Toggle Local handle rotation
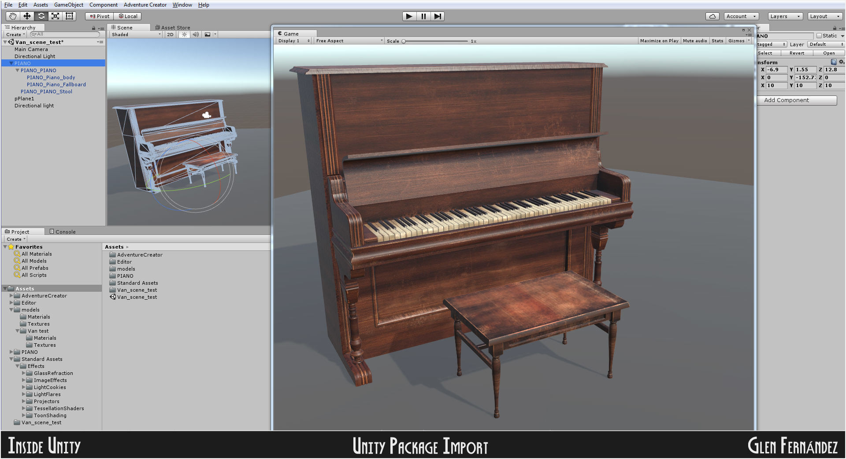The height and width of the screenshot is (459, 846). [x=128, y=16]
